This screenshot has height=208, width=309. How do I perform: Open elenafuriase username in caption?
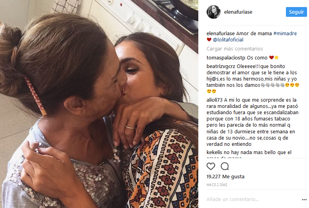221,34
